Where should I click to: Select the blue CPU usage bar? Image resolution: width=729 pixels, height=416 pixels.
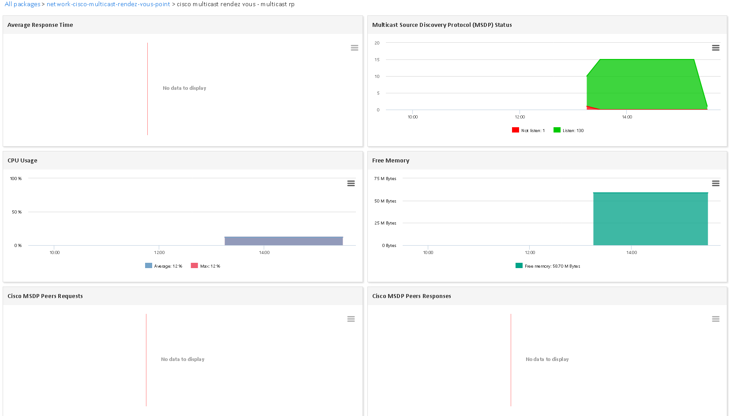click(x=284, y=241)
